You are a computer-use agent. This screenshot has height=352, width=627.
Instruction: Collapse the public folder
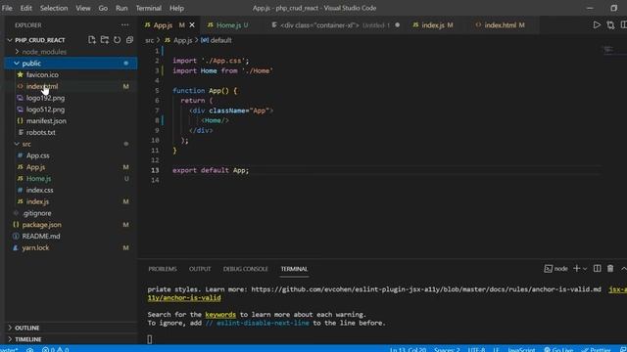[31, 64]
